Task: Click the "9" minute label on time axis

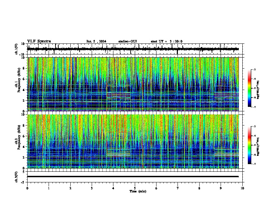Action: point(221,188)
